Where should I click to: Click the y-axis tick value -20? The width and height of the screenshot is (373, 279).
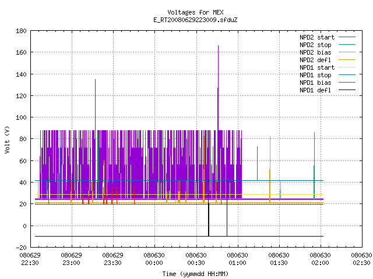[21, 248]
